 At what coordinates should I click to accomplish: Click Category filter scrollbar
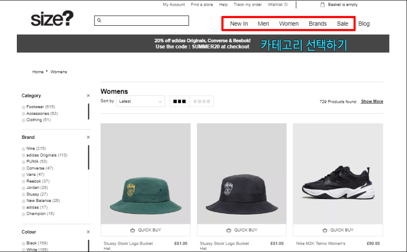pos(88,111)
